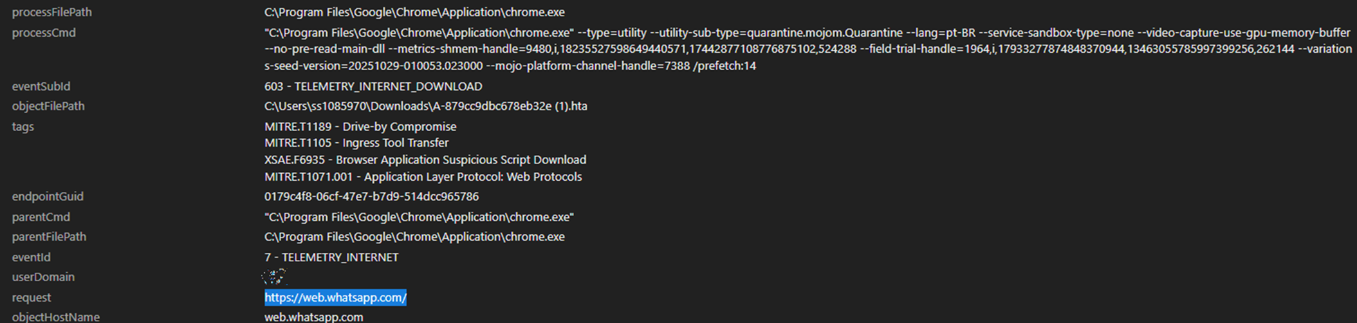
Task: Select the MITRE.T1105 Ingress Tool Transfer tag
Action: tap(356, 143)
